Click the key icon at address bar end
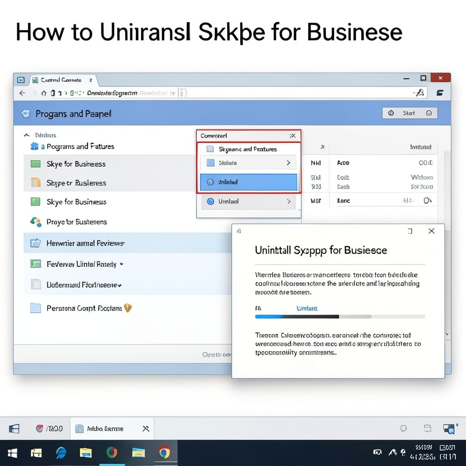466x466 pixels. pos(419,93)
